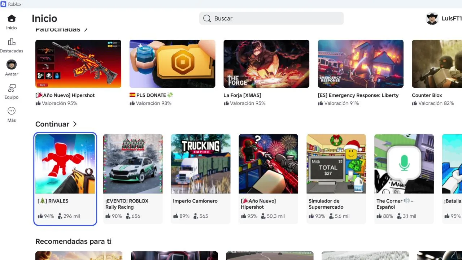Click the Inicio page title
This screenshot has width=462, height=260.
tap(44, 18)
